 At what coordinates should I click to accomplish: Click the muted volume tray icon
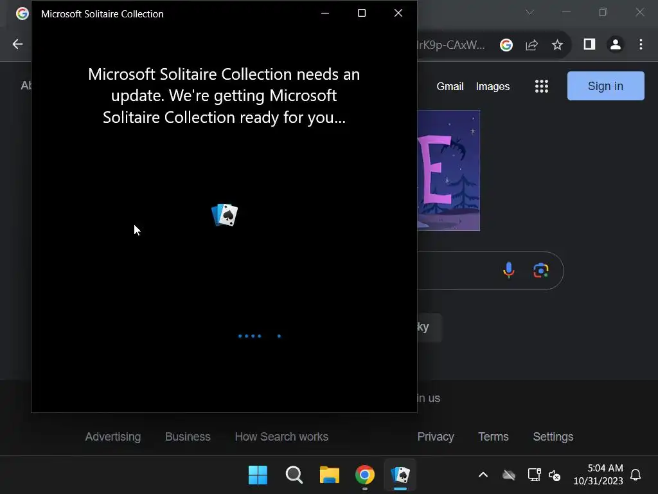click(555, 475)
